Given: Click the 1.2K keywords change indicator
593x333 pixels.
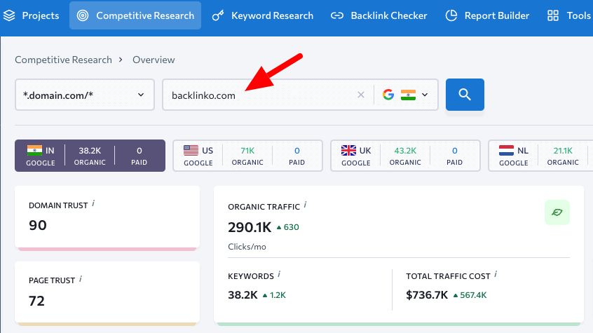Looking at the screenshot, I should click(275, 295).
